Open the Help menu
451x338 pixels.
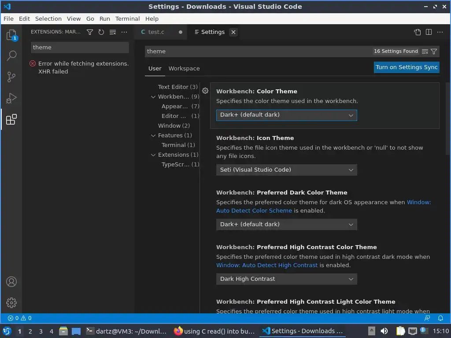152,18
